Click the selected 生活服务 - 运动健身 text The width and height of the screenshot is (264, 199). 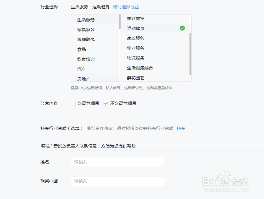coord(90,7)
